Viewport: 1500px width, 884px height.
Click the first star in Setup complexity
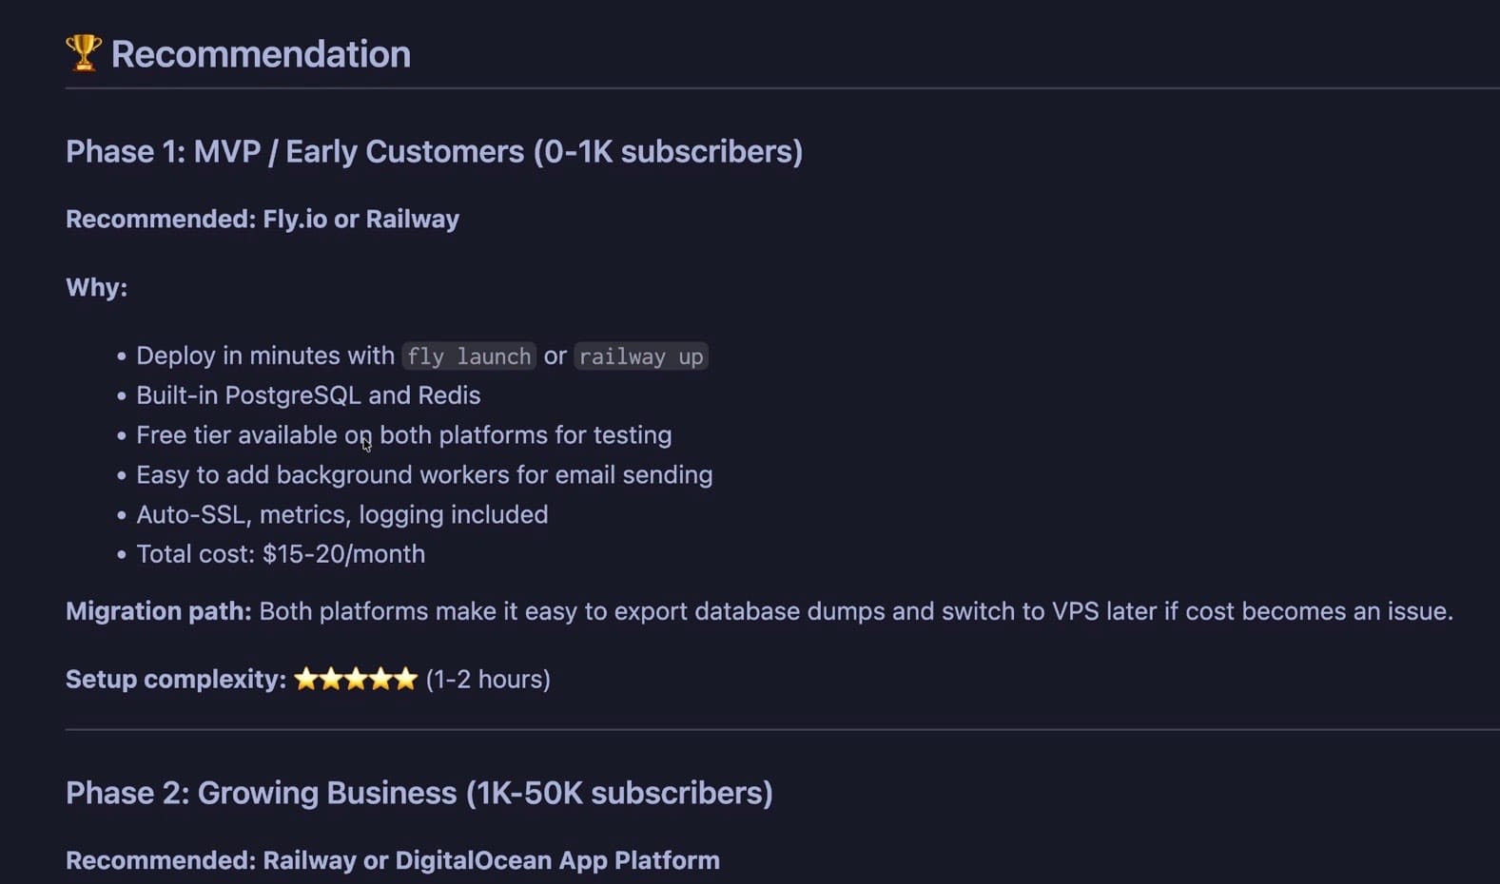[x=306, y=679]
